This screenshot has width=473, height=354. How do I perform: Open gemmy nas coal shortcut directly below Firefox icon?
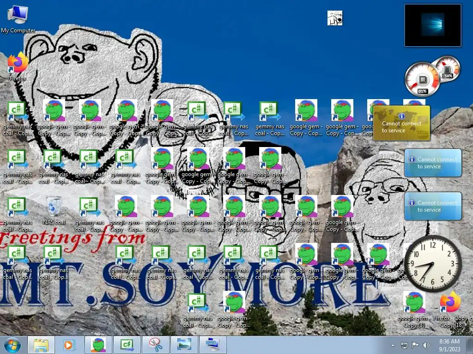coord(18,118)
